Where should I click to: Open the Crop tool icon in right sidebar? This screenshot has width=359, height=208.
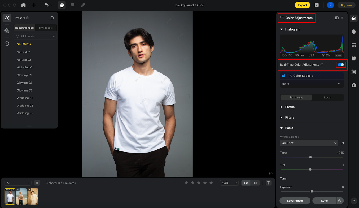pos(354,72)
